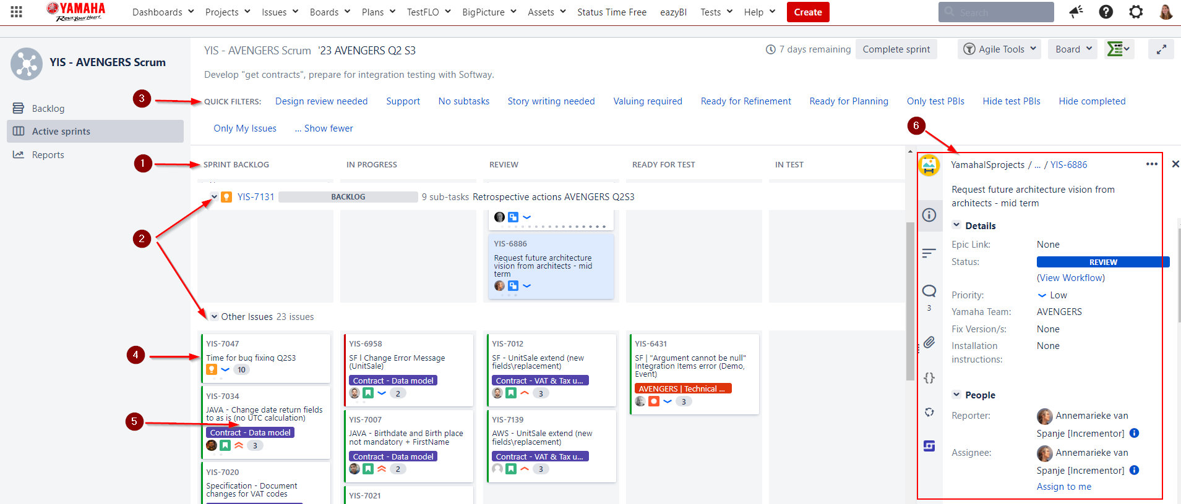Viewport: 1181px width, 504px height.
Task: Open the YIS-6886 issue key link in panel
Action: click(x=1068, y=165)
